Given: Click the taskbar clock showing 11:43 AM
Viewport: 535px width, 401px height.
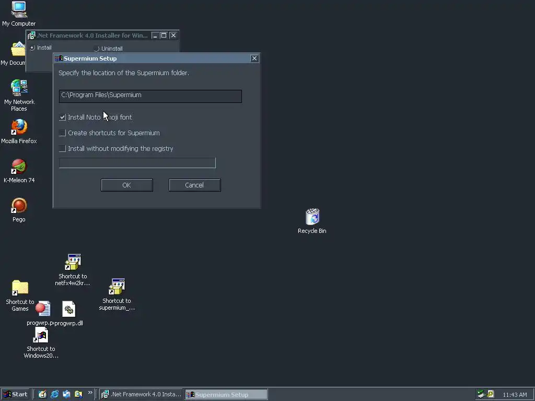Looking at the screenshot, I should tap(515, 395).
